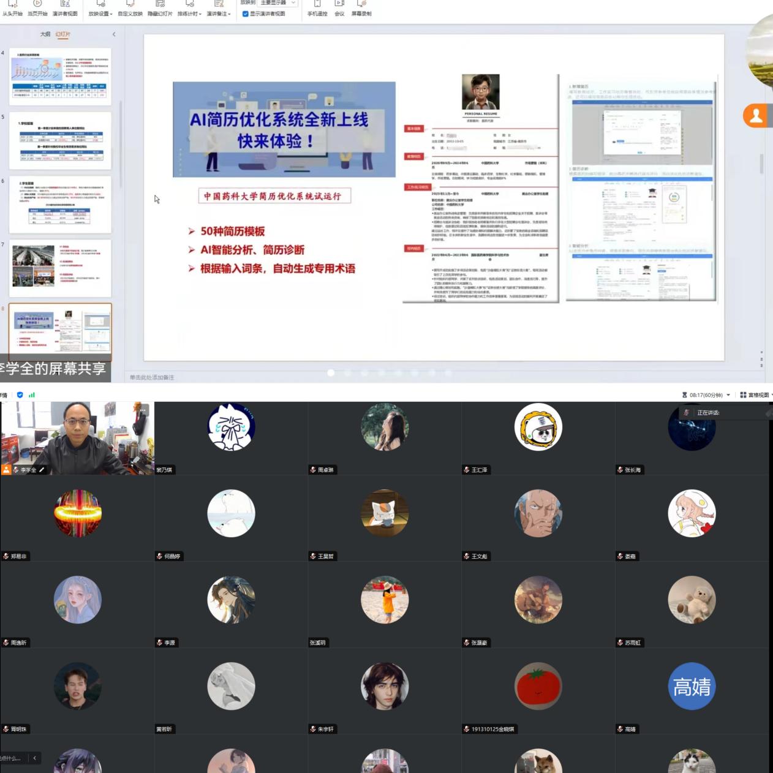Open the 主要显示器 display combo box
The height and width of the screenshot is (773, 773).
pyautogui.click(x=278, y=3)
